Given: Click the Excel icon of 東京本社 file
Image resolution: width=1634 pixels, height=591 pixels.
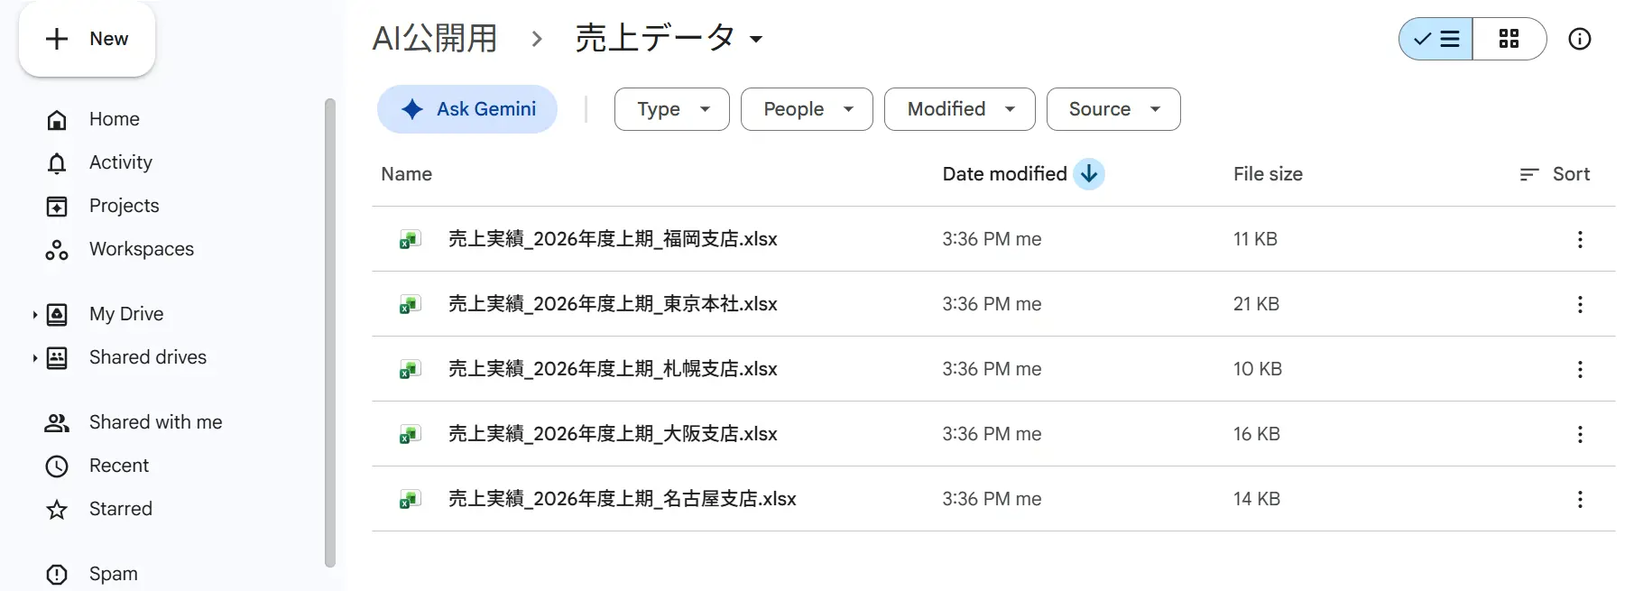Looking at the screenshot, I should point(411,305).
